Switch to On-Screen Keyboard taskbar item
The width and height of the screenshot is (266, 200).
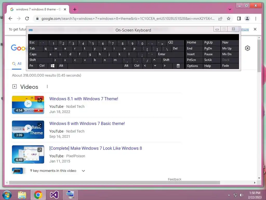click(x=70, y=195)
